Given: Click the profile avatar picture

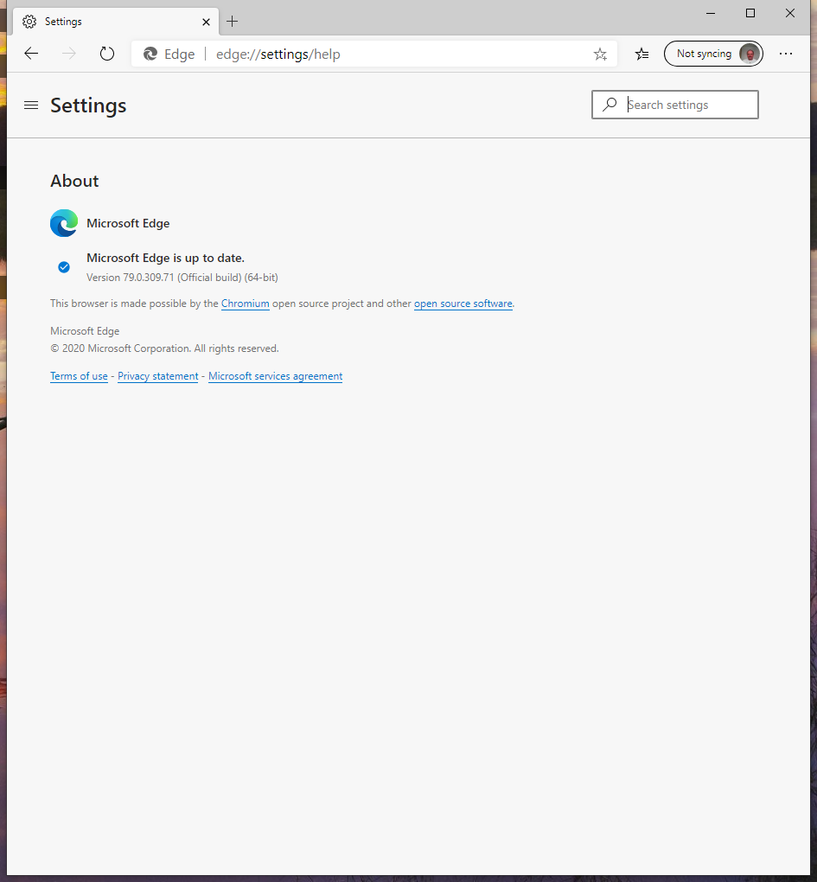Looking at the screenshot, I should 750,54.
